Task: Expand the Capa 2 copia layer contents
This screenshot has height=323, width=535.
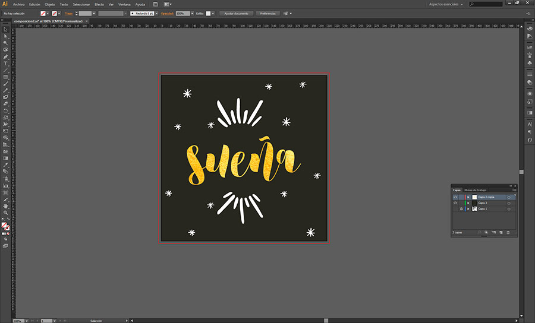Action: coord(468,197)
